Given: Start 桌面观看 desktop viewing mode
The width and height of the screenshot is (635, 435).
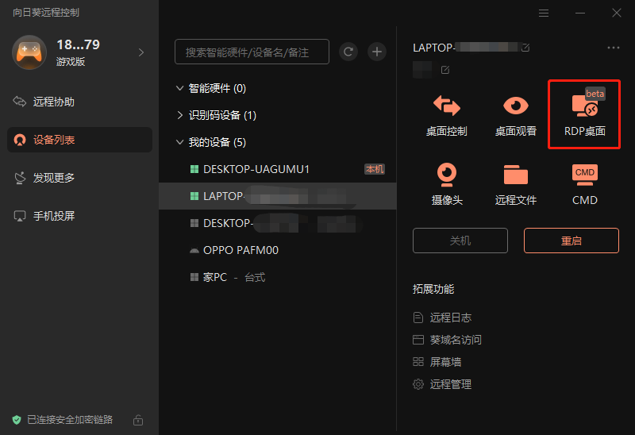Looking at the screenshot, I should (515, 115).
